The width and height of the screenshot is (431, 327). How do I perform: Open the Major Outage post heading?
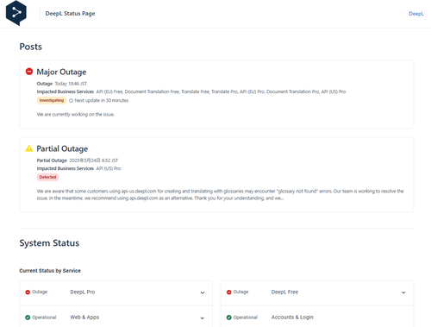tap(61, 72)
